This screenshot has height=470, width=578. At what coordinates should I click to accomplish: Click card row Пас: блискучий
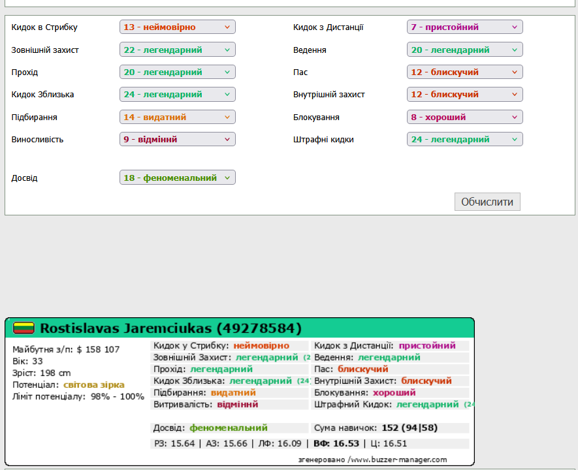pos(390,369)
